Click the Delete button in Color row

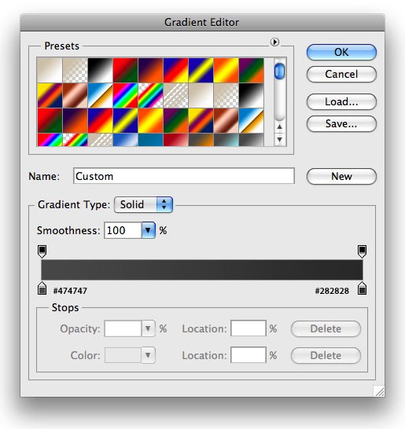326,355
